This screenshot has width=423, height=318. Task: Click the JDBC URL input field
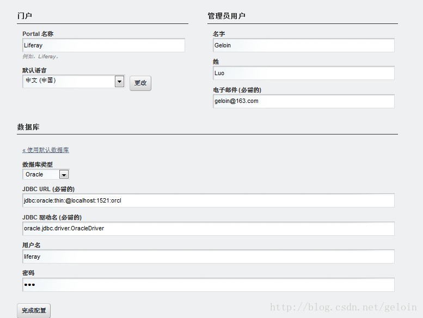209,200
